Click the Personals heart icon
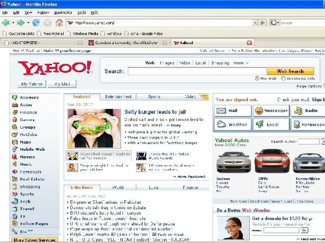 [15, 171]
